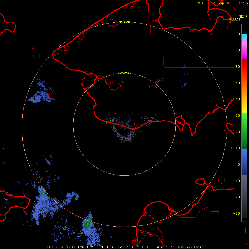This screenshot has width=249, height=249.
Task: Pick the cyan band atop the color bar
Action: [x=244, y=36]
